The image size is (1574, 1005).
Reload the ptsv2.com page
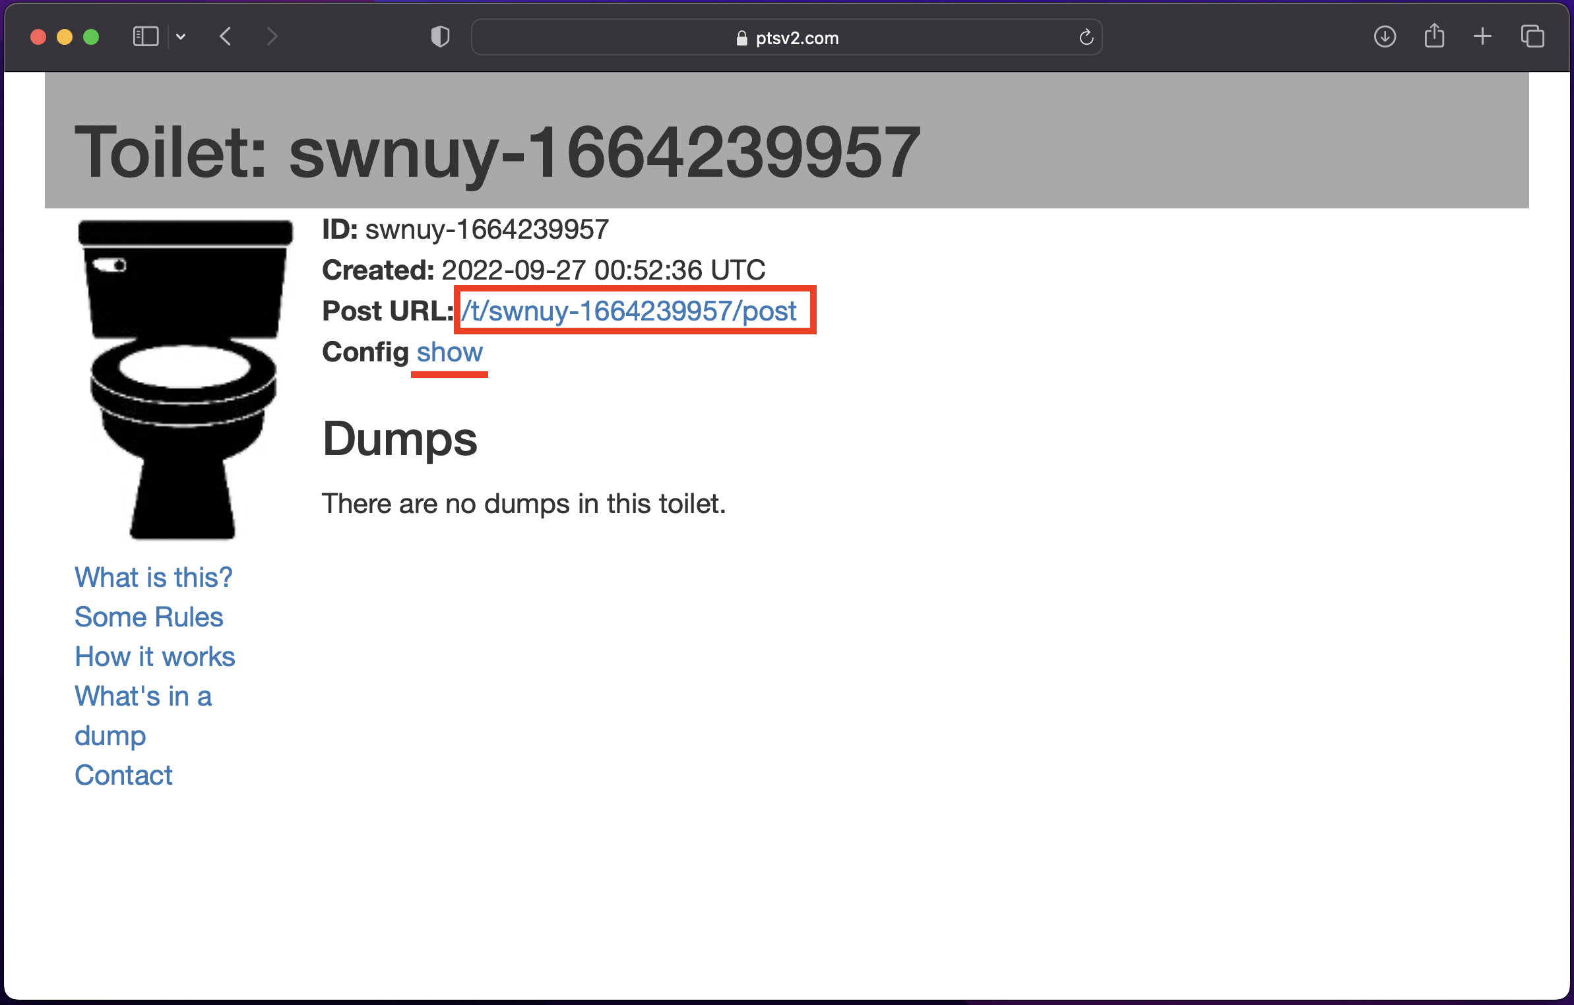pos(1086,37)
